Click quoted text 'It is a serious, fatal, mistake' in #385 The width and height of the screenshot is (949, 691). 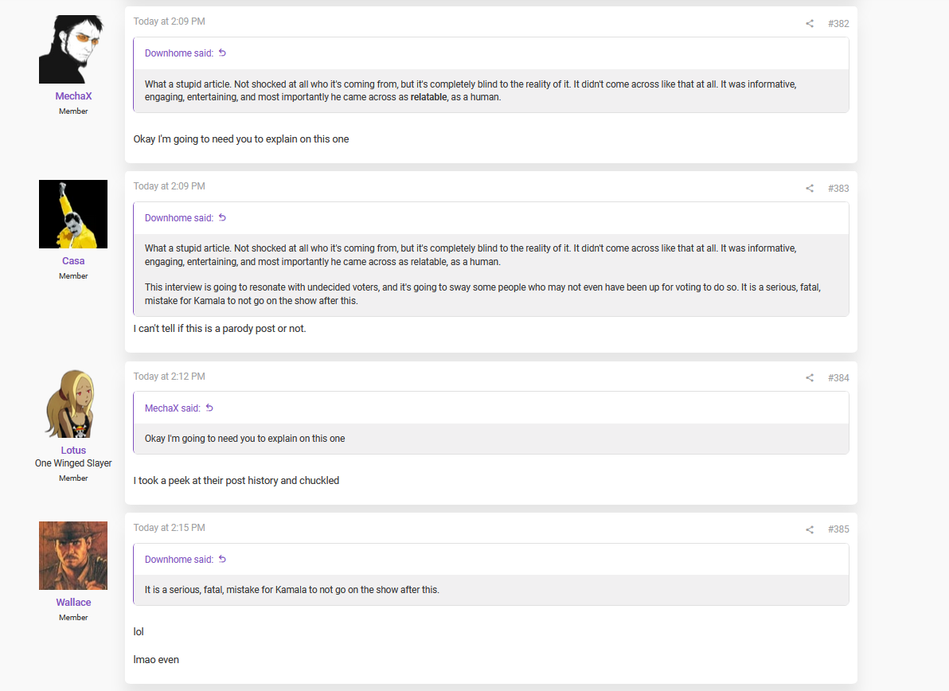click(291, 590)
